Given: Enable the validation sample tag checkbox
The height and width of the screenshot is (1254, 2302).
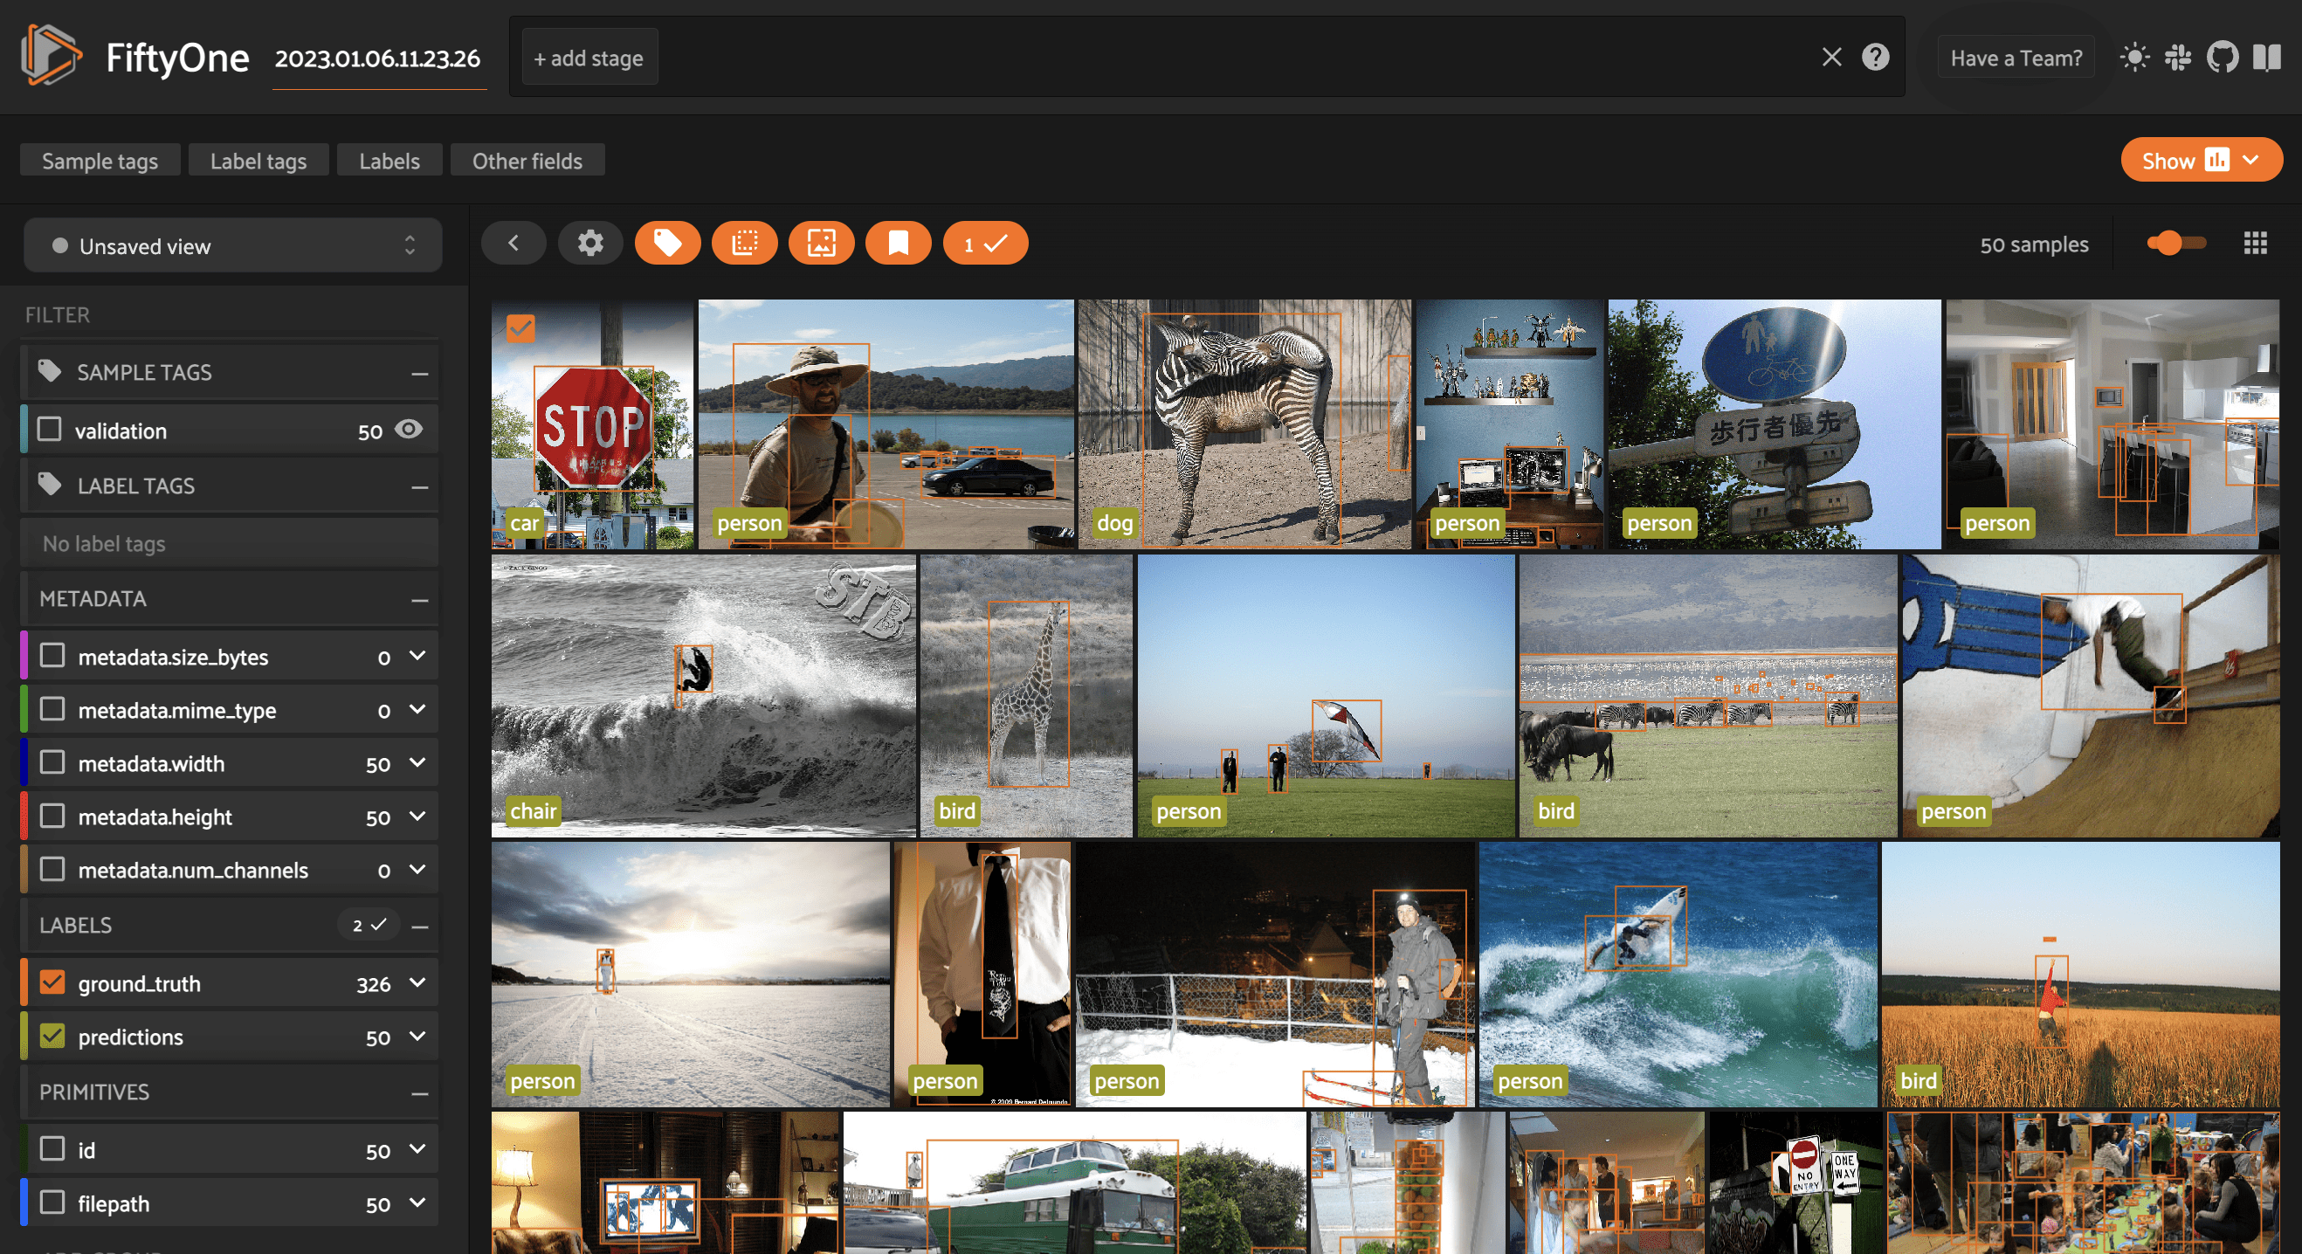Looking at the screenshot, I should [50, 430].
